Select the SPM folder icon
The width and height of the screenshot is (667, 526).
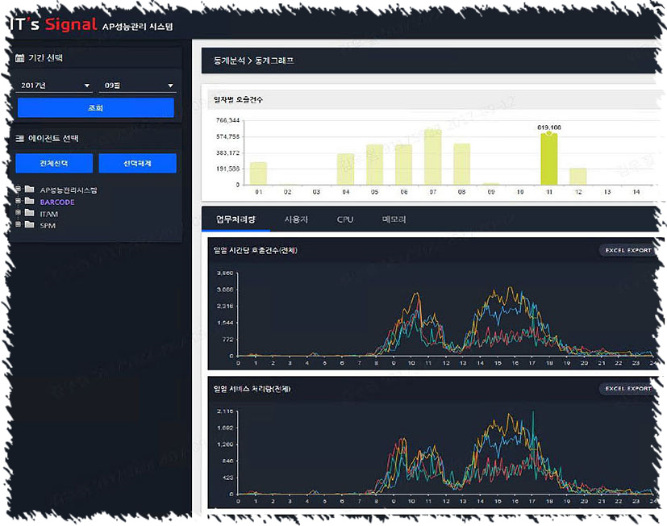29,224
